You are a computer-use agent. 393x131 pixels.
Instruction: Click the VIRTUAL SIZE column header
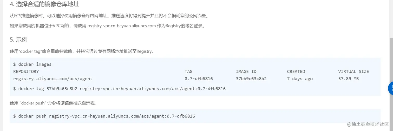pos(353,71)
